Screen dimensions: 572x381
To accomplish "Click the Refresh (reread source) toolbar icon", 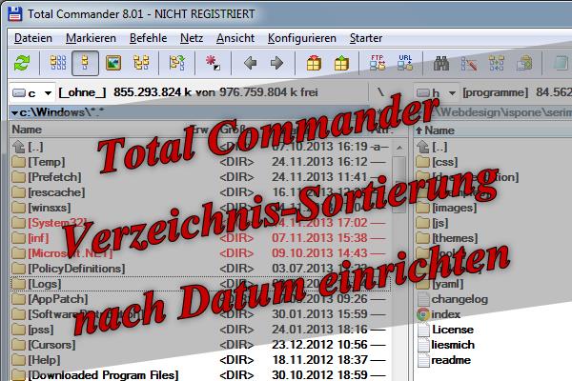I will [22, 63].
